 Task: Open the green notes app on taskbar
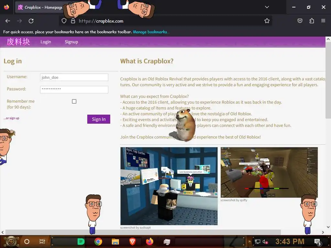tap(80, 242)
